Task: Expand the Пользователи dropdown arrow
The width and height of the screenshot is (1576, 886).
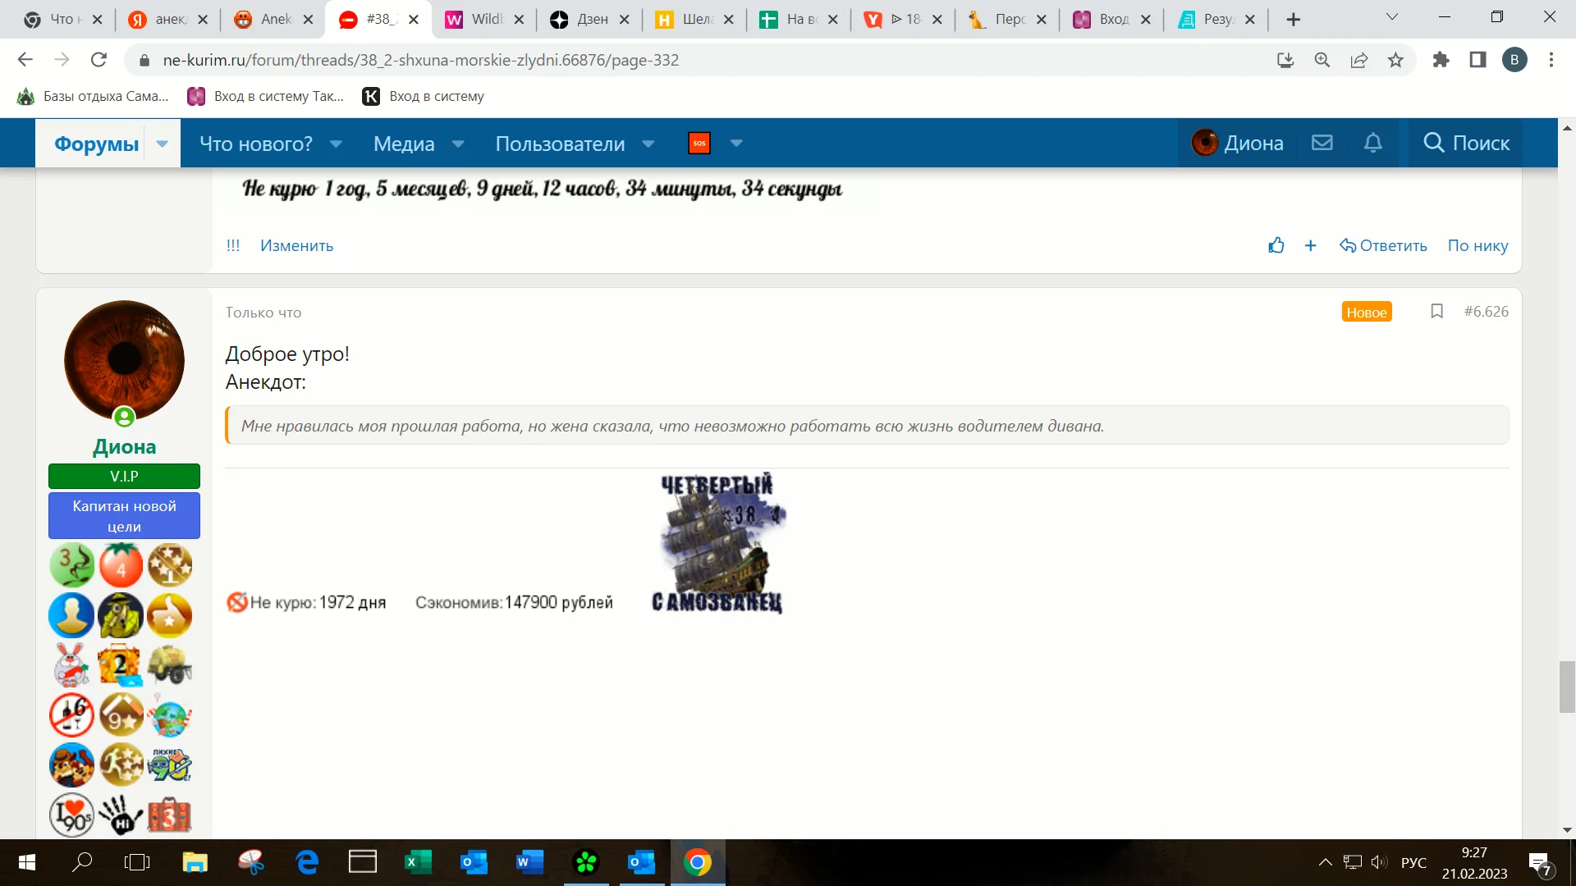Action: [x=648, y=144]
